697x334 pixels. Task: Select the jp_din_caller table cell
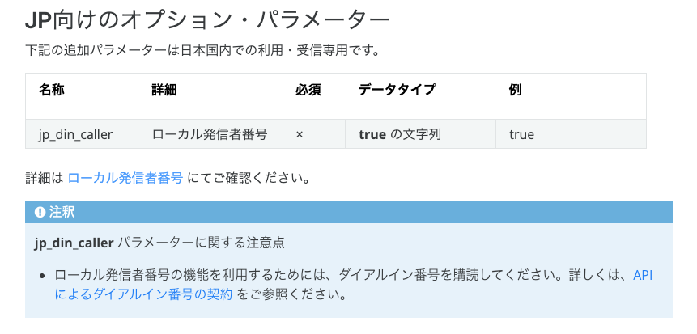pos(82,134)
